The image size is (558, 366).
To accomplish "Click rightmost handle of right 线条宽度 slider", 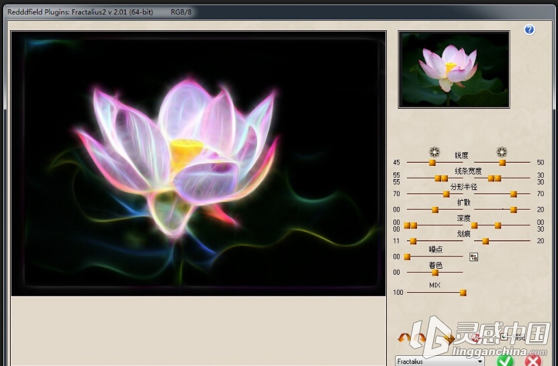I will pos(498,179).
